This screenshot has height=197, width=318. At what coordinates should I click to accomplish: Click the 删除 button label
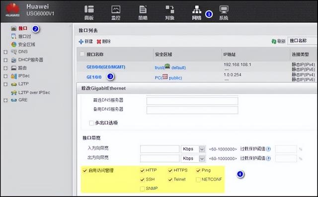pos(106,42)
